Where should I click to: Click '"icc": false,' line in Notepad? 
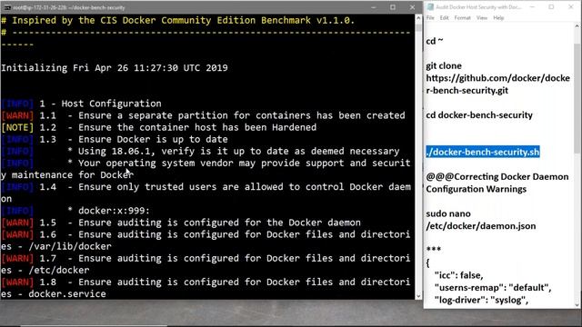tap(458, 275)
